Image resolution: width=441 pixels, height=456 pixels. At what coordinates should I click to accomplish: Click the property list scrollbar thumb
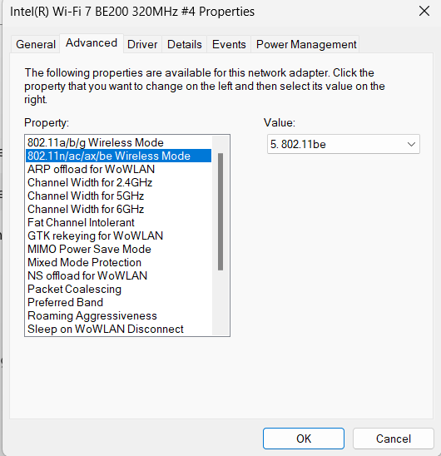(x=220, y=211)
